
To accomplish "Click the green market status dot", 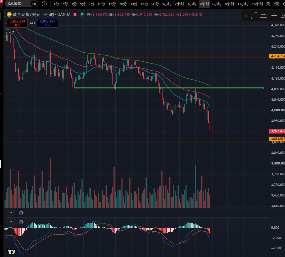I will coord(82,14).
